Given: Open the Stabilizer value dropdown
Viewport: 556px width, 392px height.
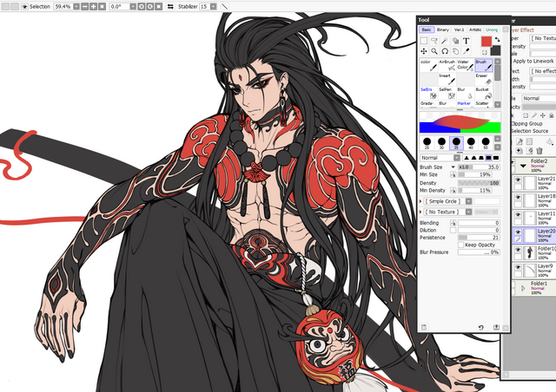Looking at the screenshot, I should pyautogui.click(x=213, y=6).
